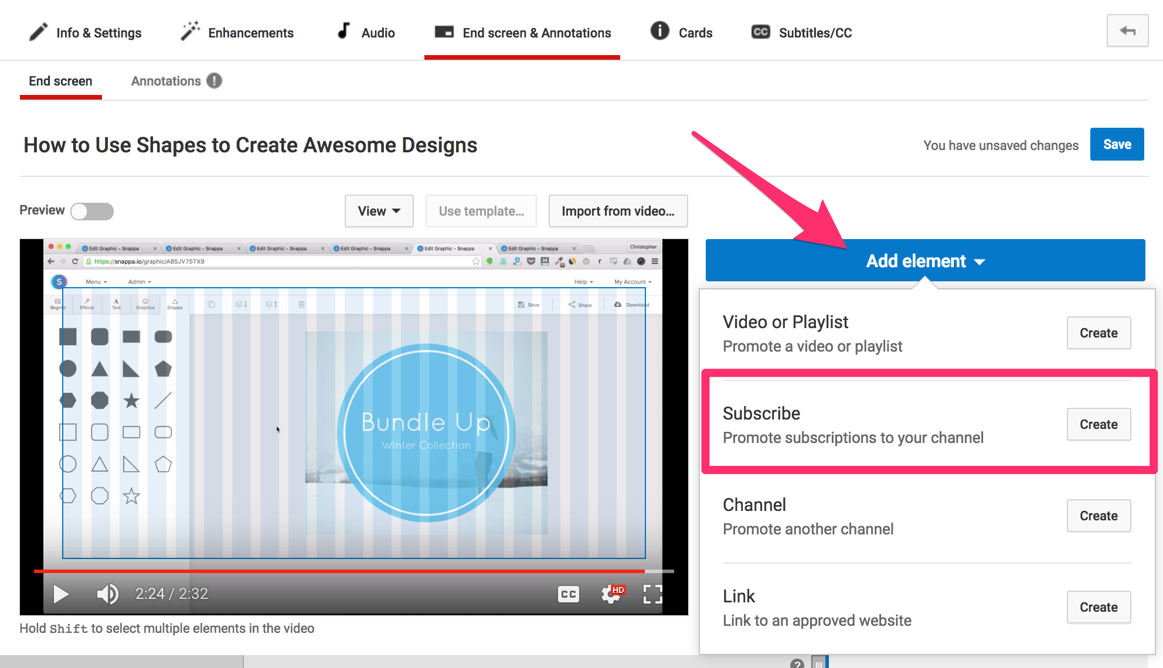Enter fullscreen mode in the video player
Viewport: 1163px width, 668px height.
tap(652, 594)
